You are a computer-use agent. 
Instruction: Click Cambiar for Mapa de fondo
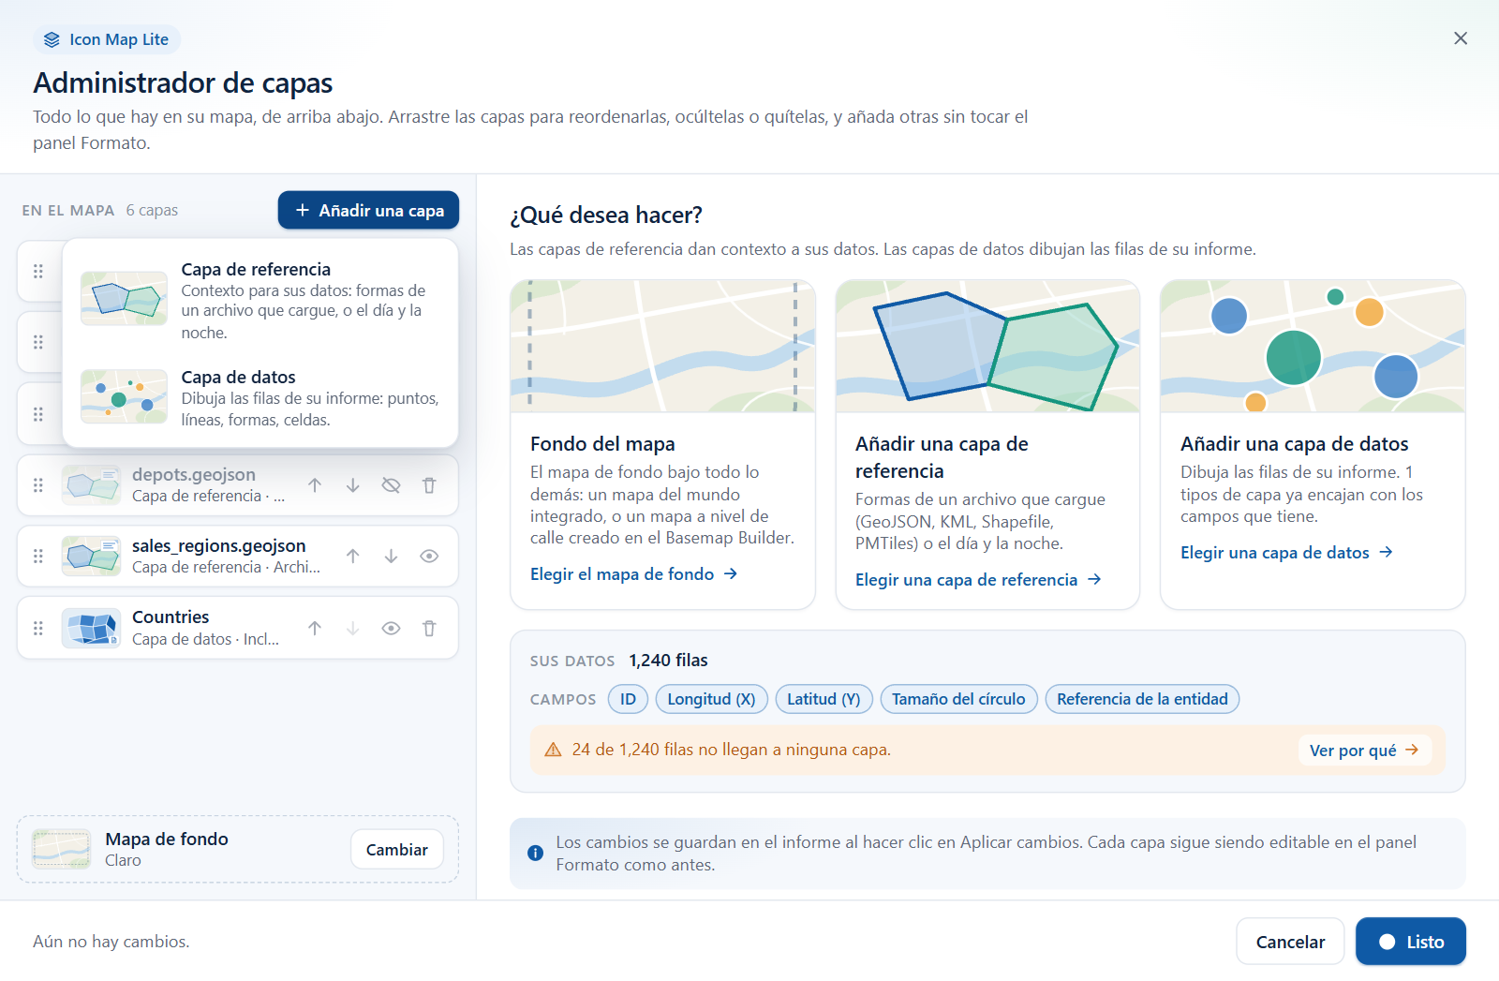pyautogui.click(x=397, y=850)
